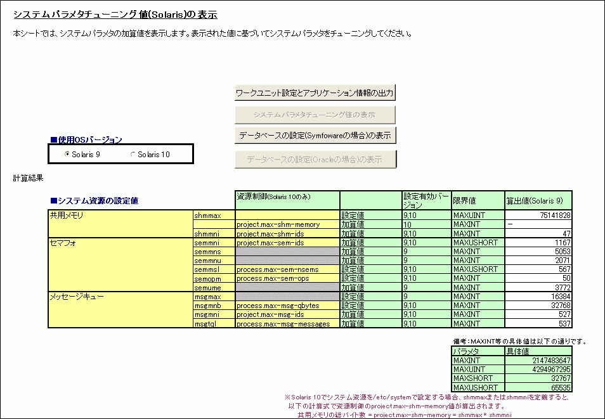Click the process.max-sem-nsems cell

[x=287, y=269]
